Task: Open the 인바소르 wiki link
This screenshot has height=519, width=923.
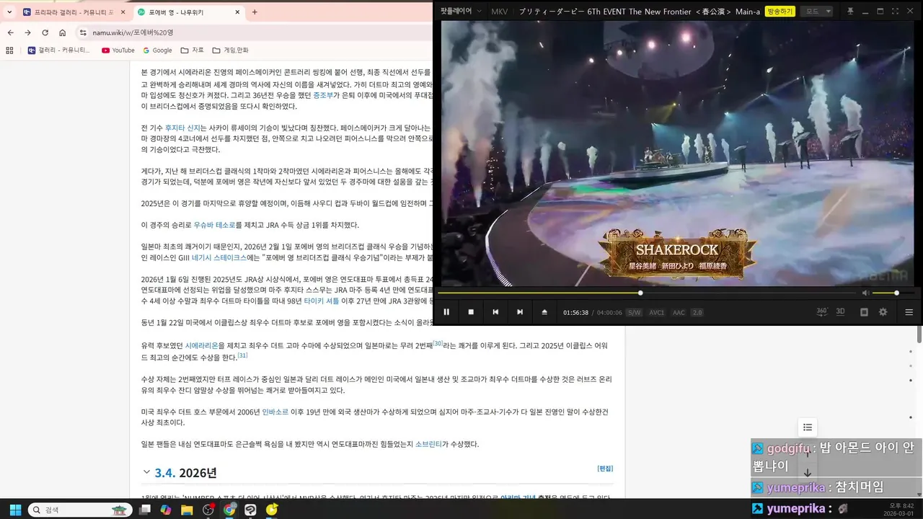Action: click(x=275, y=412)
